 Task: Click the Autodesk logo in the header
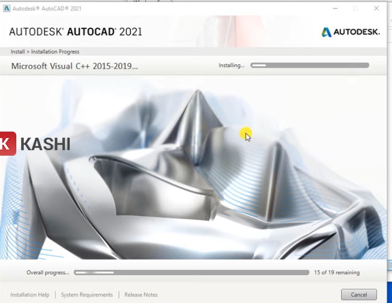coord(351,33)
